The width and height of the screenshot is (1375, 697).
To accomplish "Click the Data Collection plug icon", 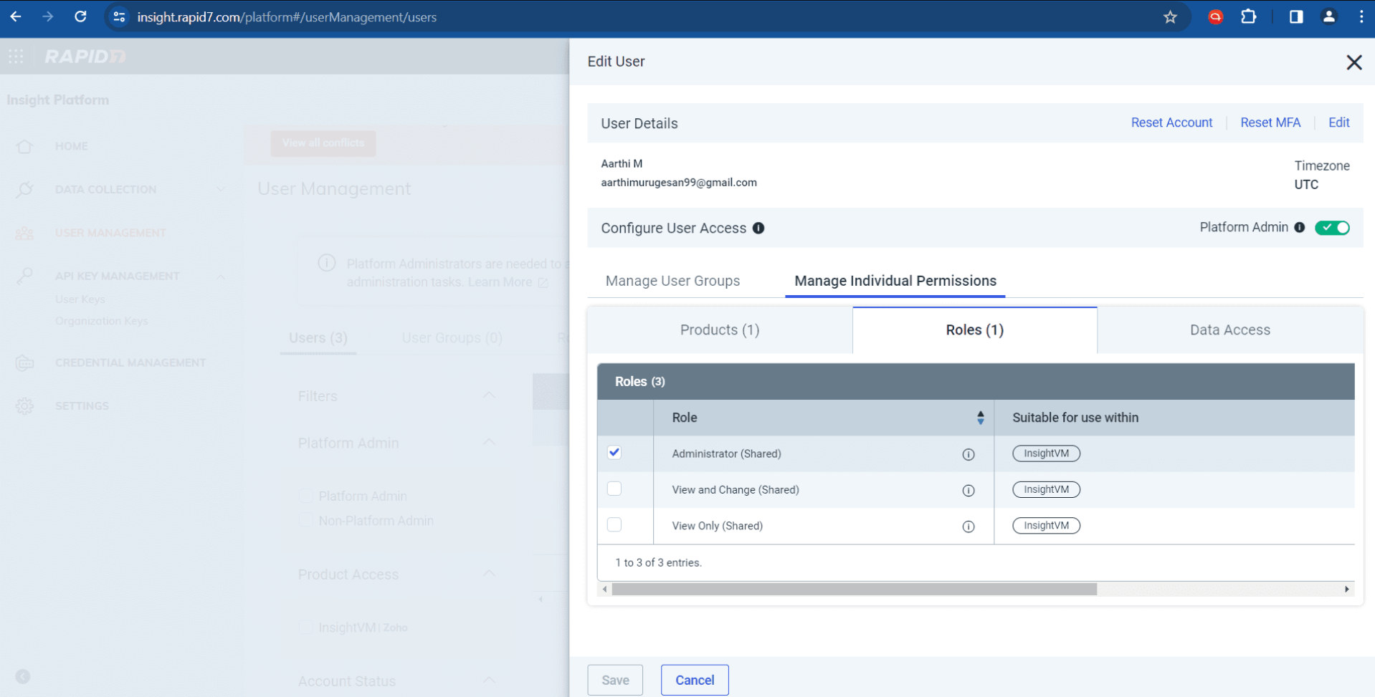I will tap(24, 189).
